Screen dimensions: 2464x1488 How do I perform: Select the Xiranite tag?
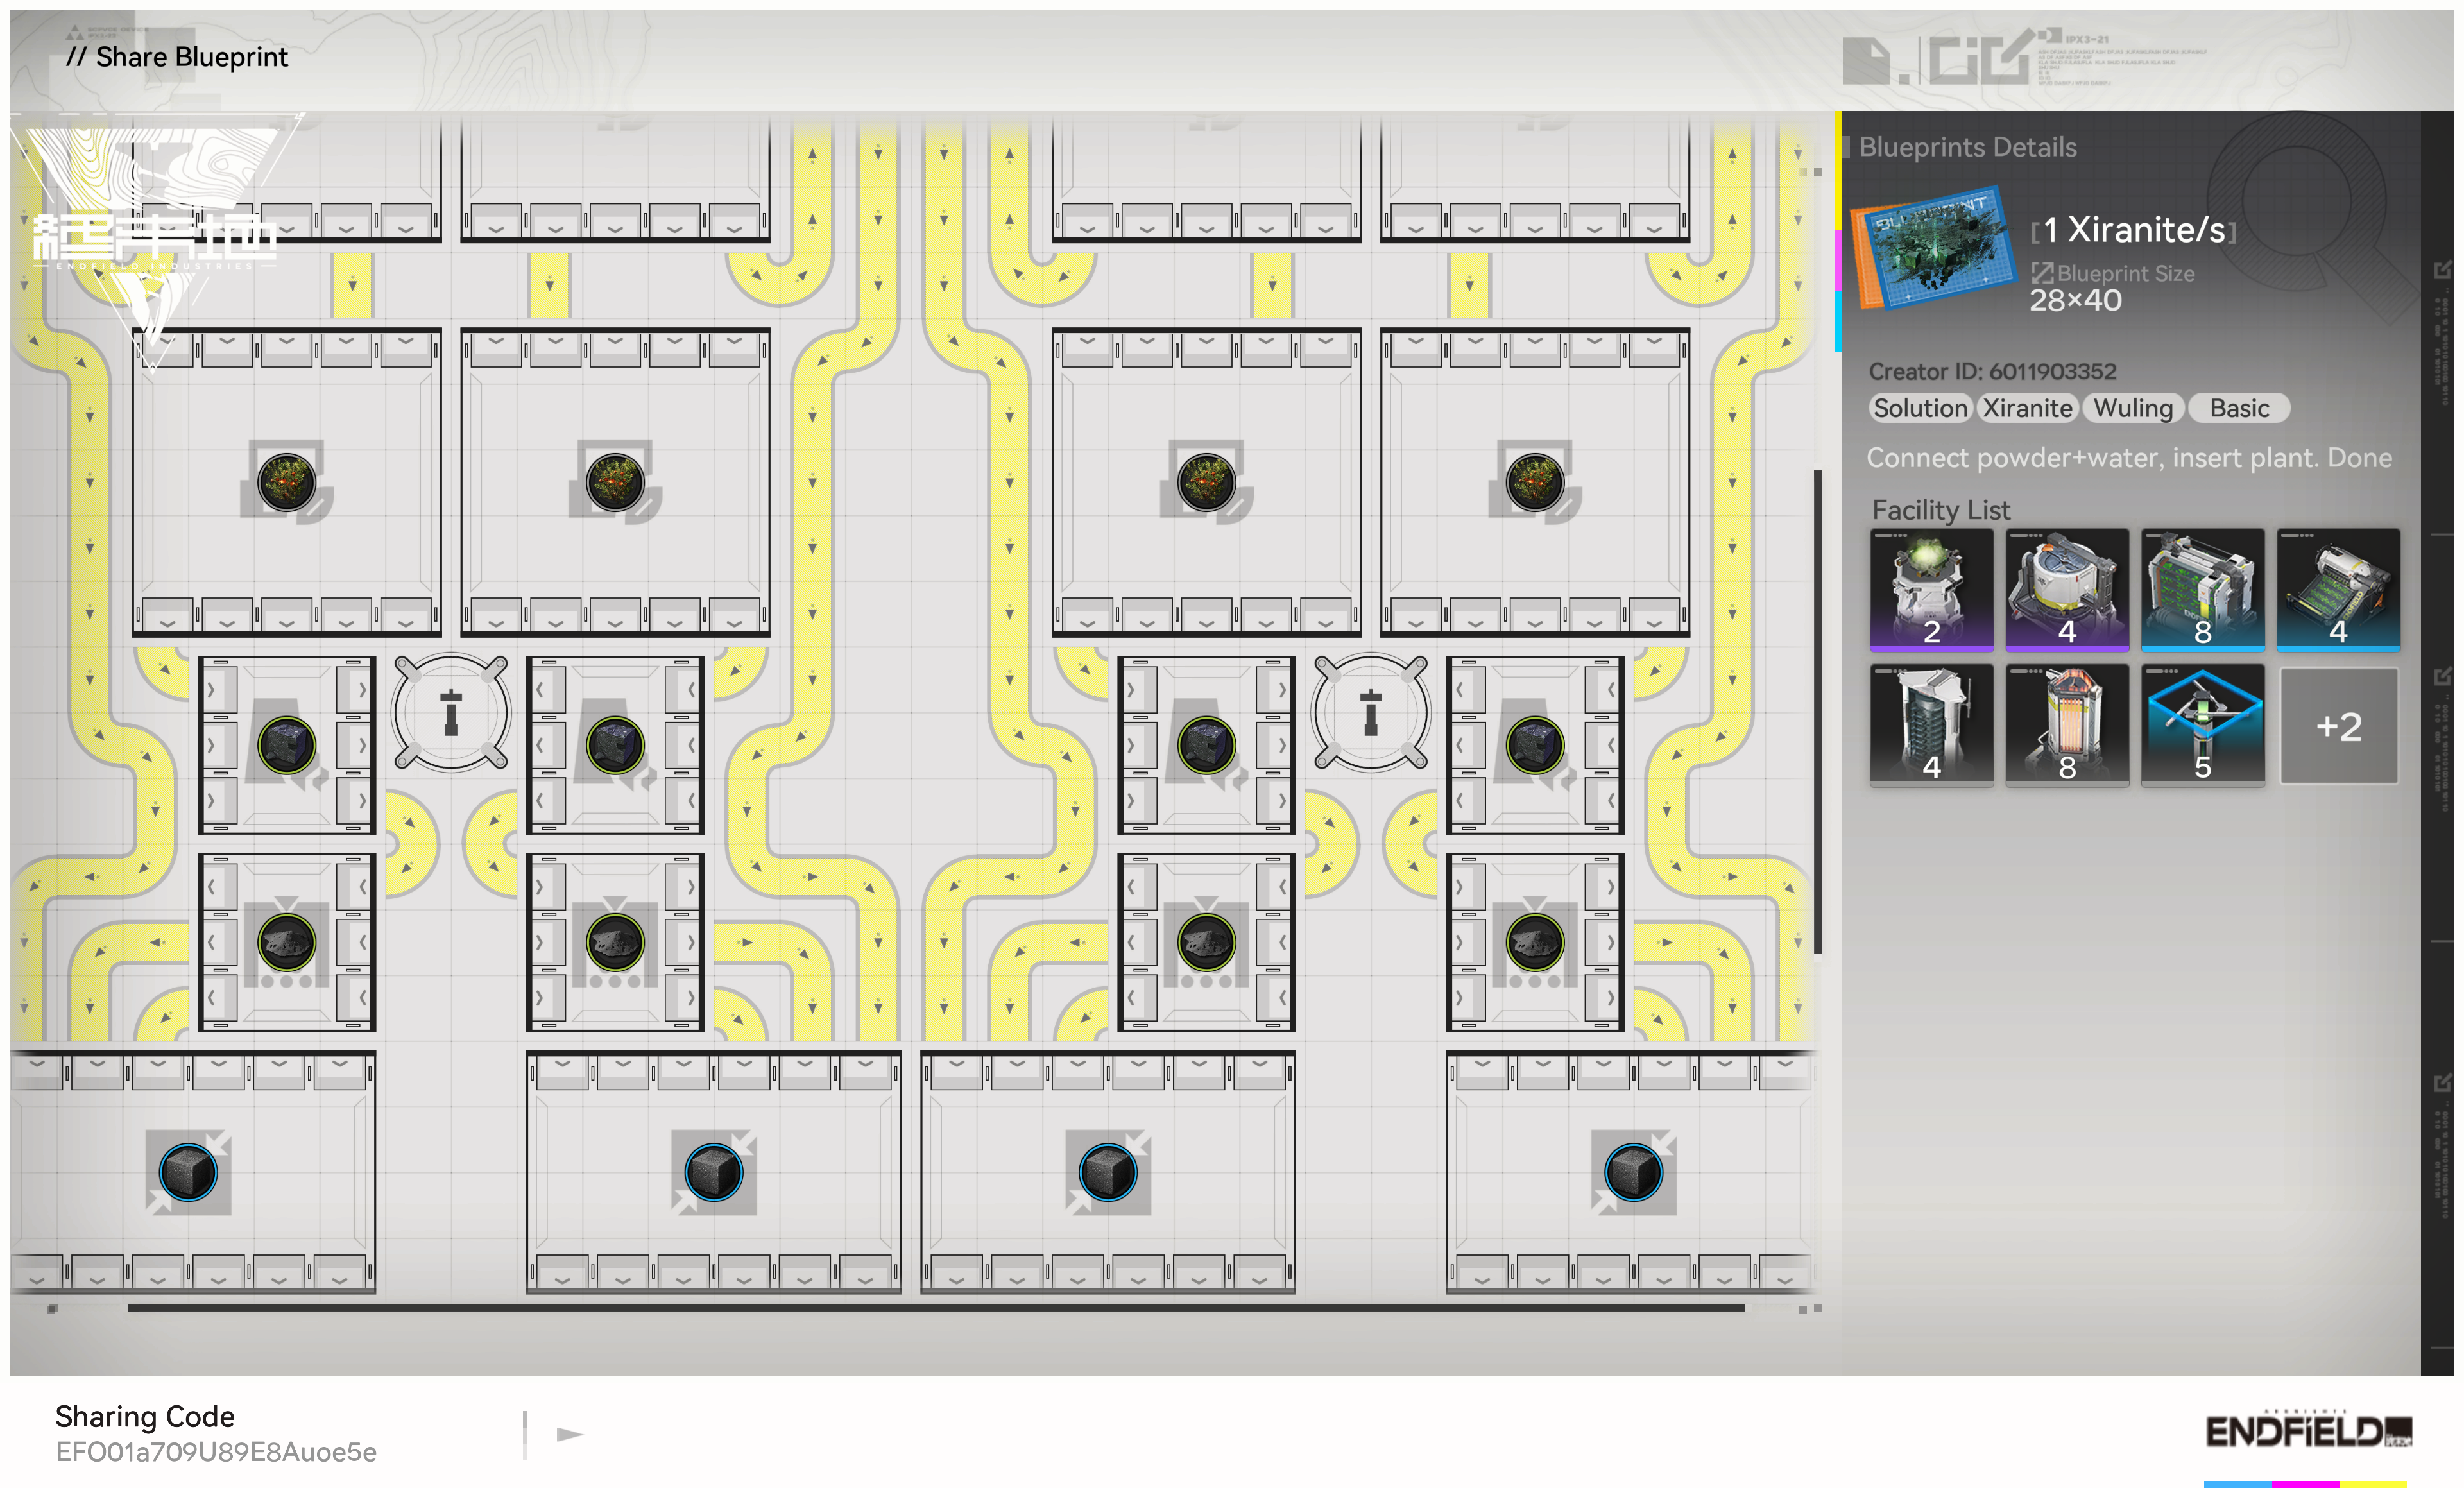pyautogui.click(x=2027, y=408)
